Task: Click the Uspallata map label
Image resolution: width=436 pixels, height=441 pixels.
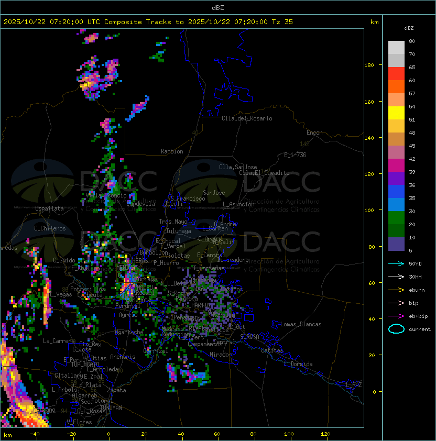Action: tap(49, 208)
